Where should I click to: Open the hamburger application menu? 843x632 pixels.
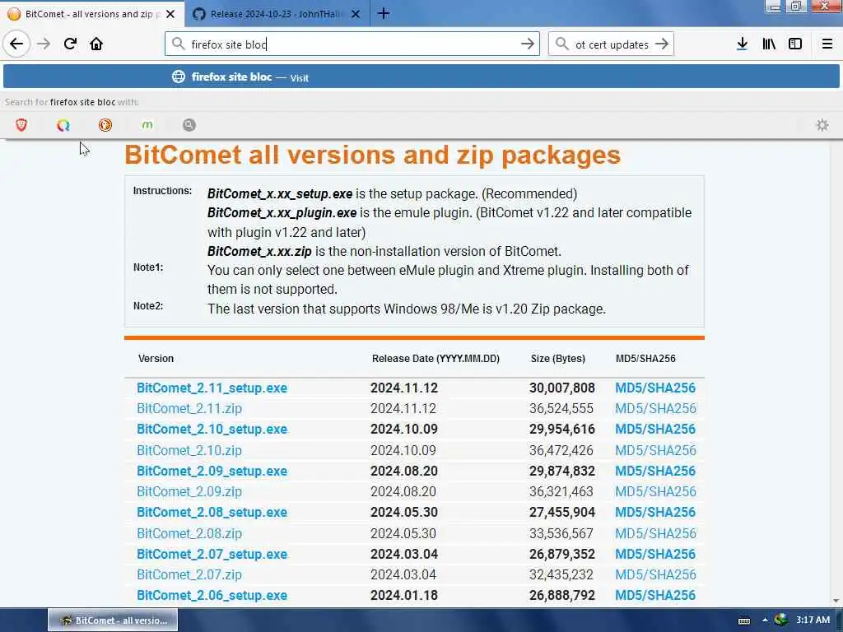827,44
